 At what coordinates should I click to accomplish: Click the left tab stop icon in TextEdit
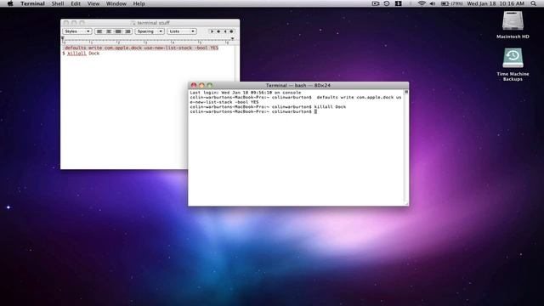tap(212, 31)
